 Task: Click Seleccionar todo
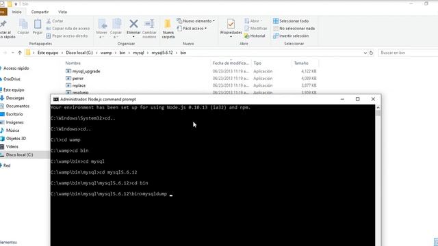point(291,21)
